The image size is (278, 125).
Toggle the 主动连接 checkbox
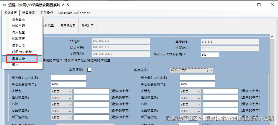89,70
